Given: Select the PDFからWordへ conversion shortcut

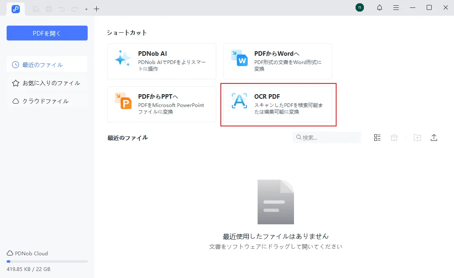Looking at the screenshot, I should 277,61.
